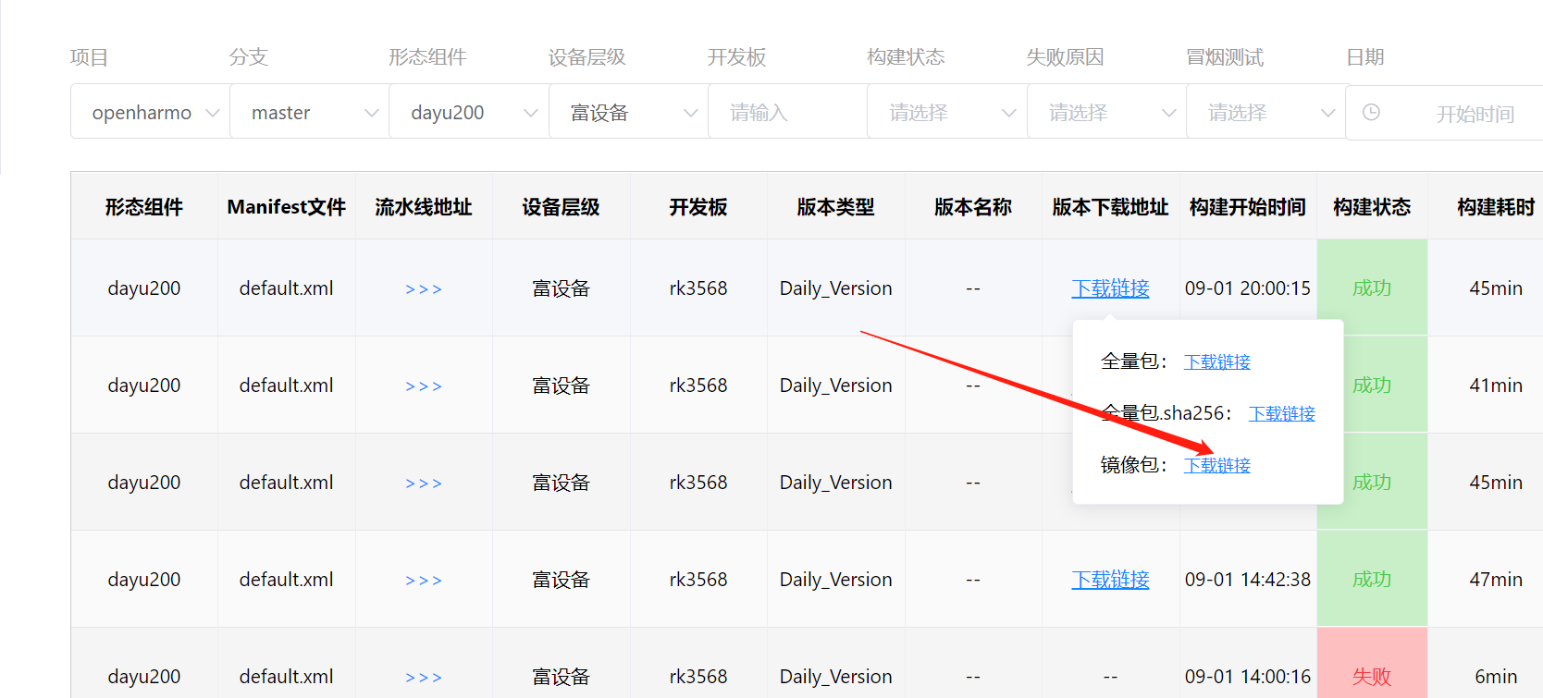This screenshot has height=698, width=1543.
Task: Click the 设备层级 table column header
Action: pyautogui.click(x=561, y=207)
